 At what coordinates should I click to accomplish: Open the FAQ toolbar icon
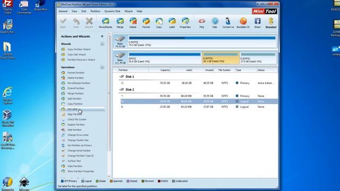tap(202, 23)
